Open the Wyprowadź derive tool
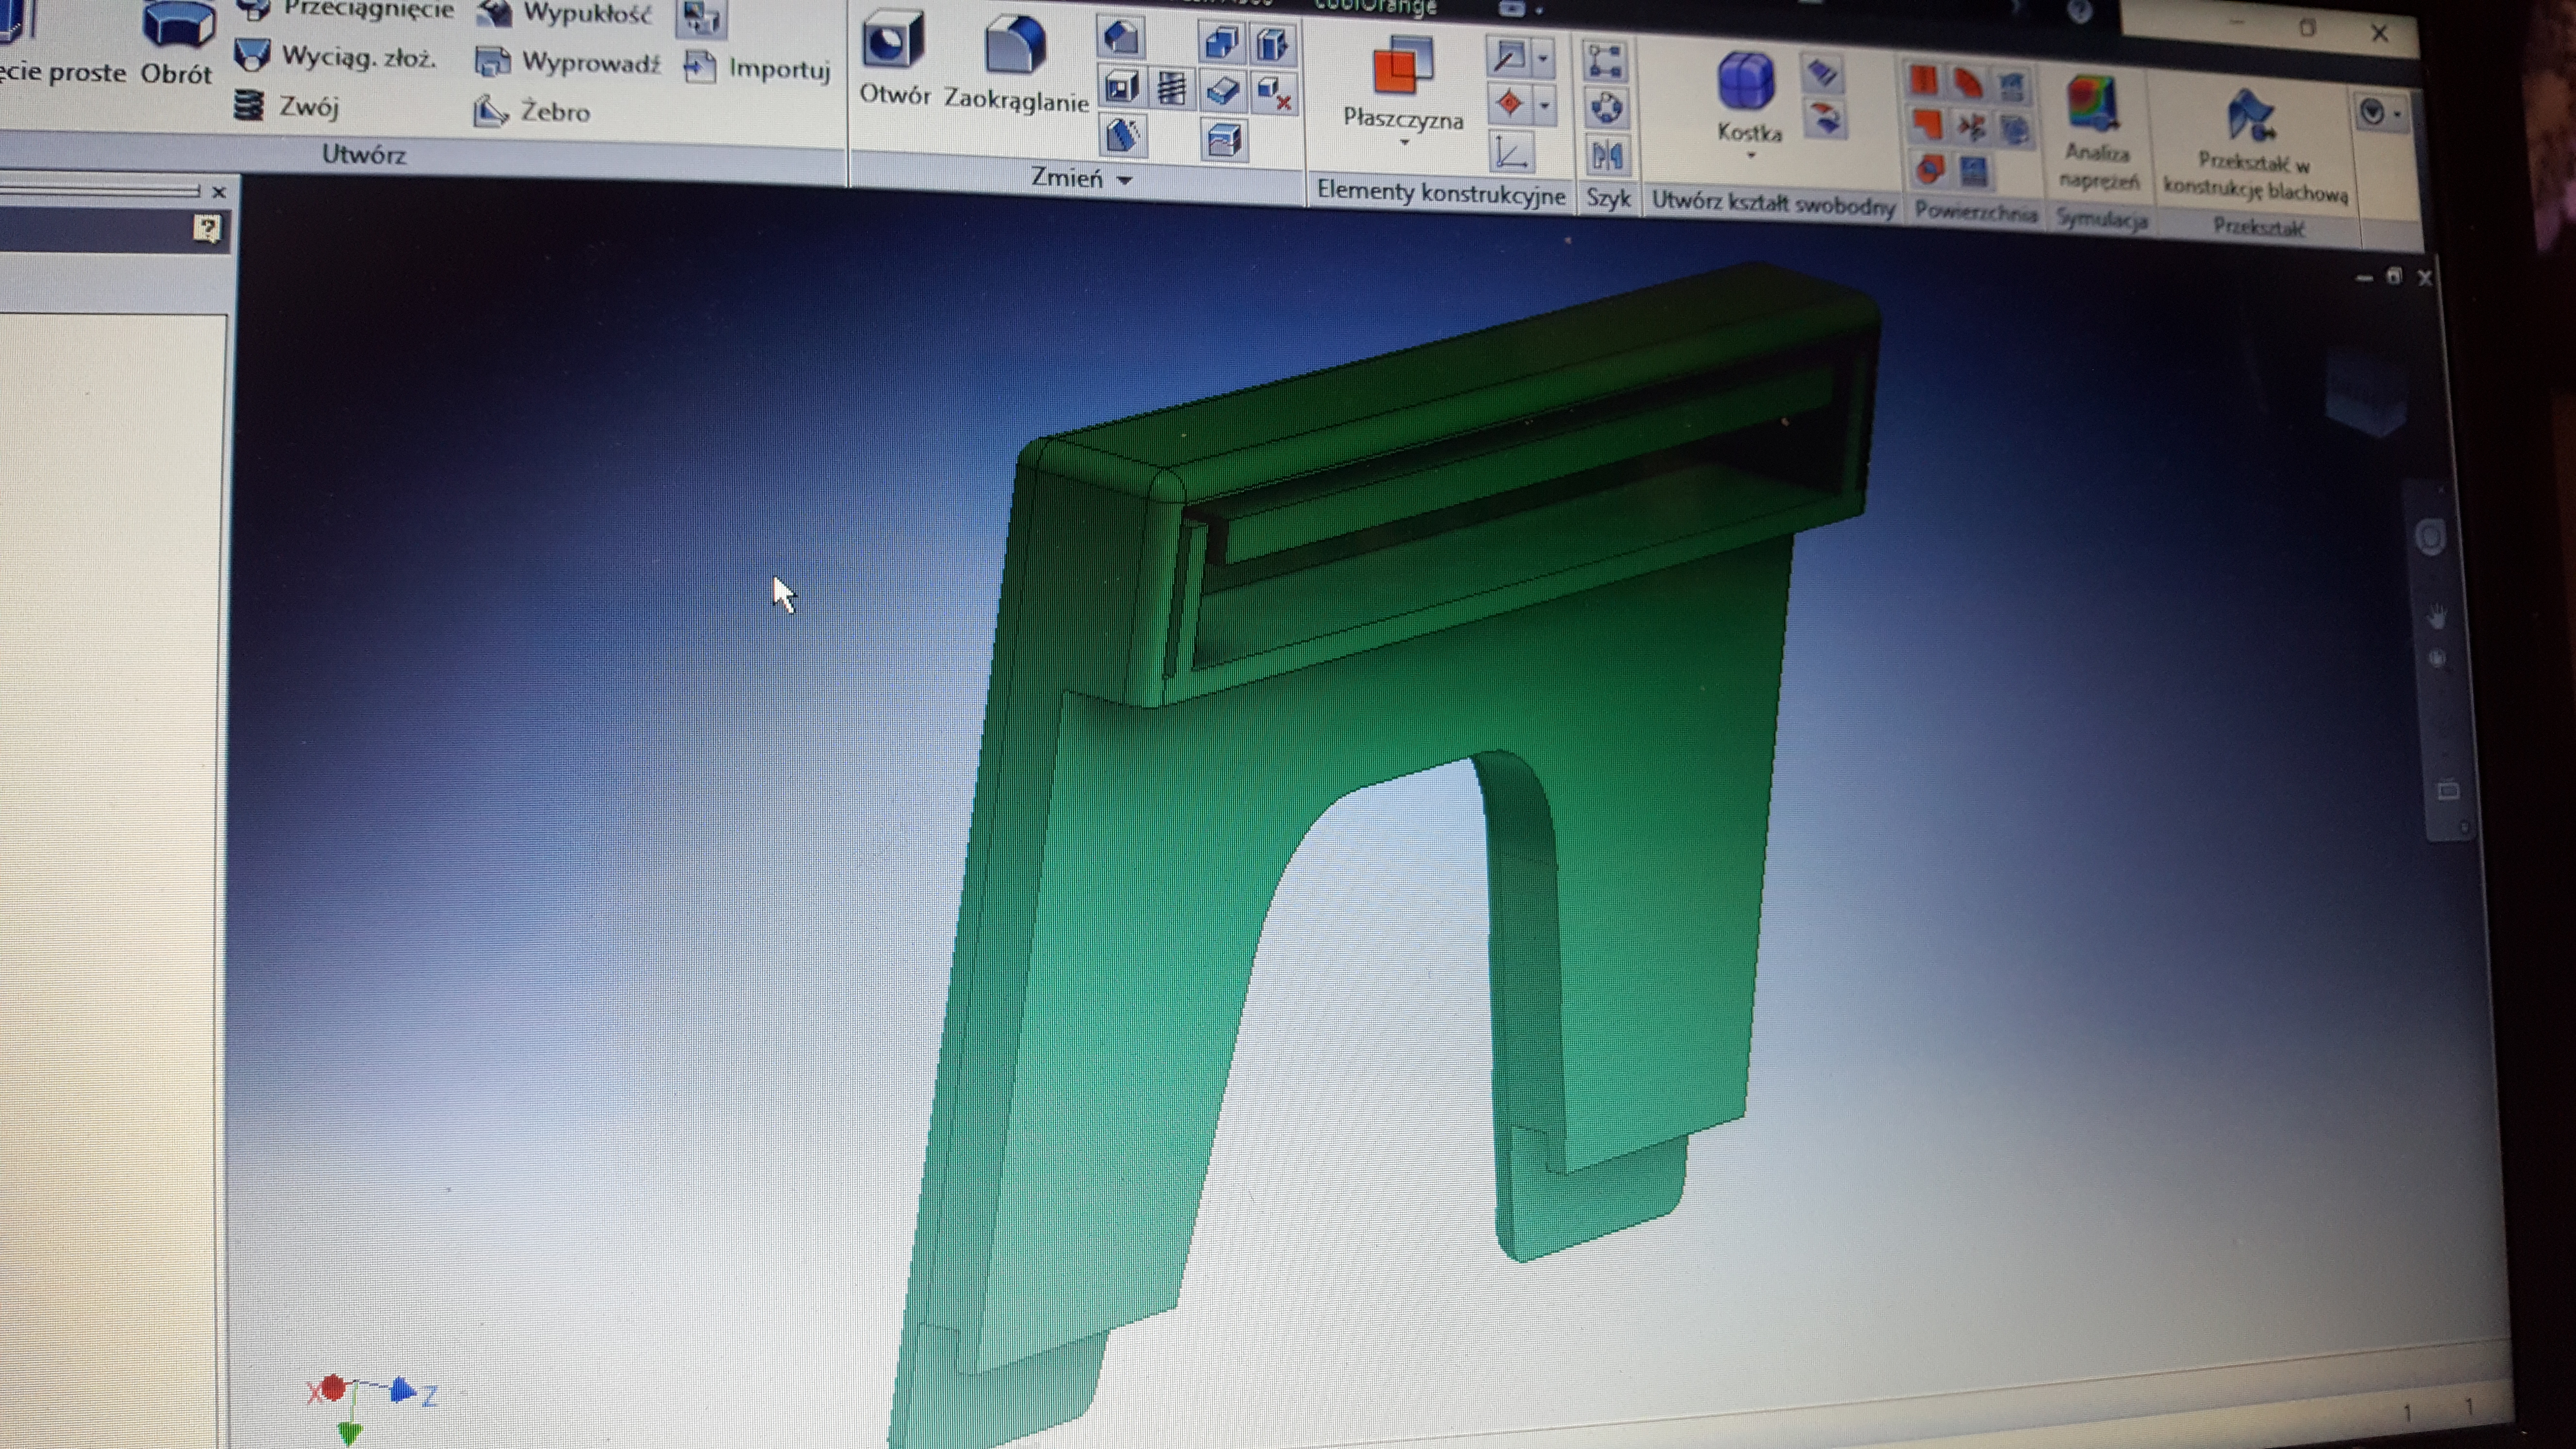Image resolution: width=2576 pixels, height=1449 pixels. [568, 63]
